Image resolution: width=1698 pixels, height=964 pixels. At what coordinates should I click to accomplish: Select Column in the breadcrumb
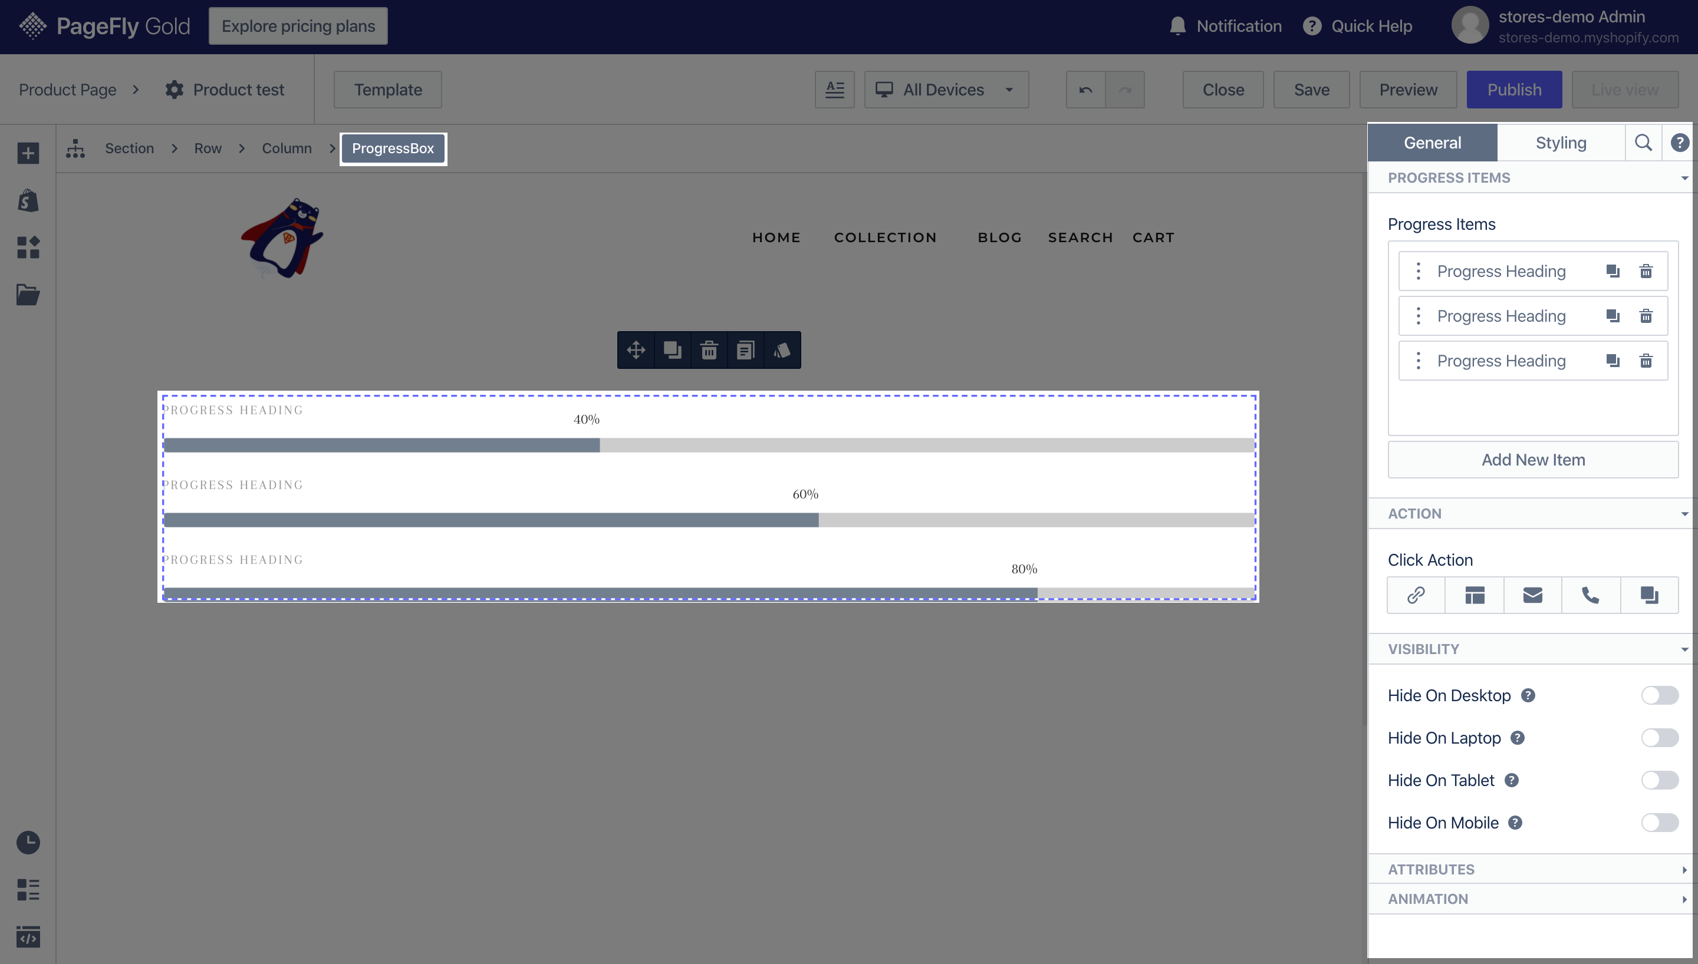[x=287, y=148]
